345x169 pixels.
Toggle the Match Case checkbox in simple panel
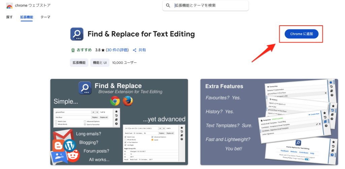coord(56,121)
